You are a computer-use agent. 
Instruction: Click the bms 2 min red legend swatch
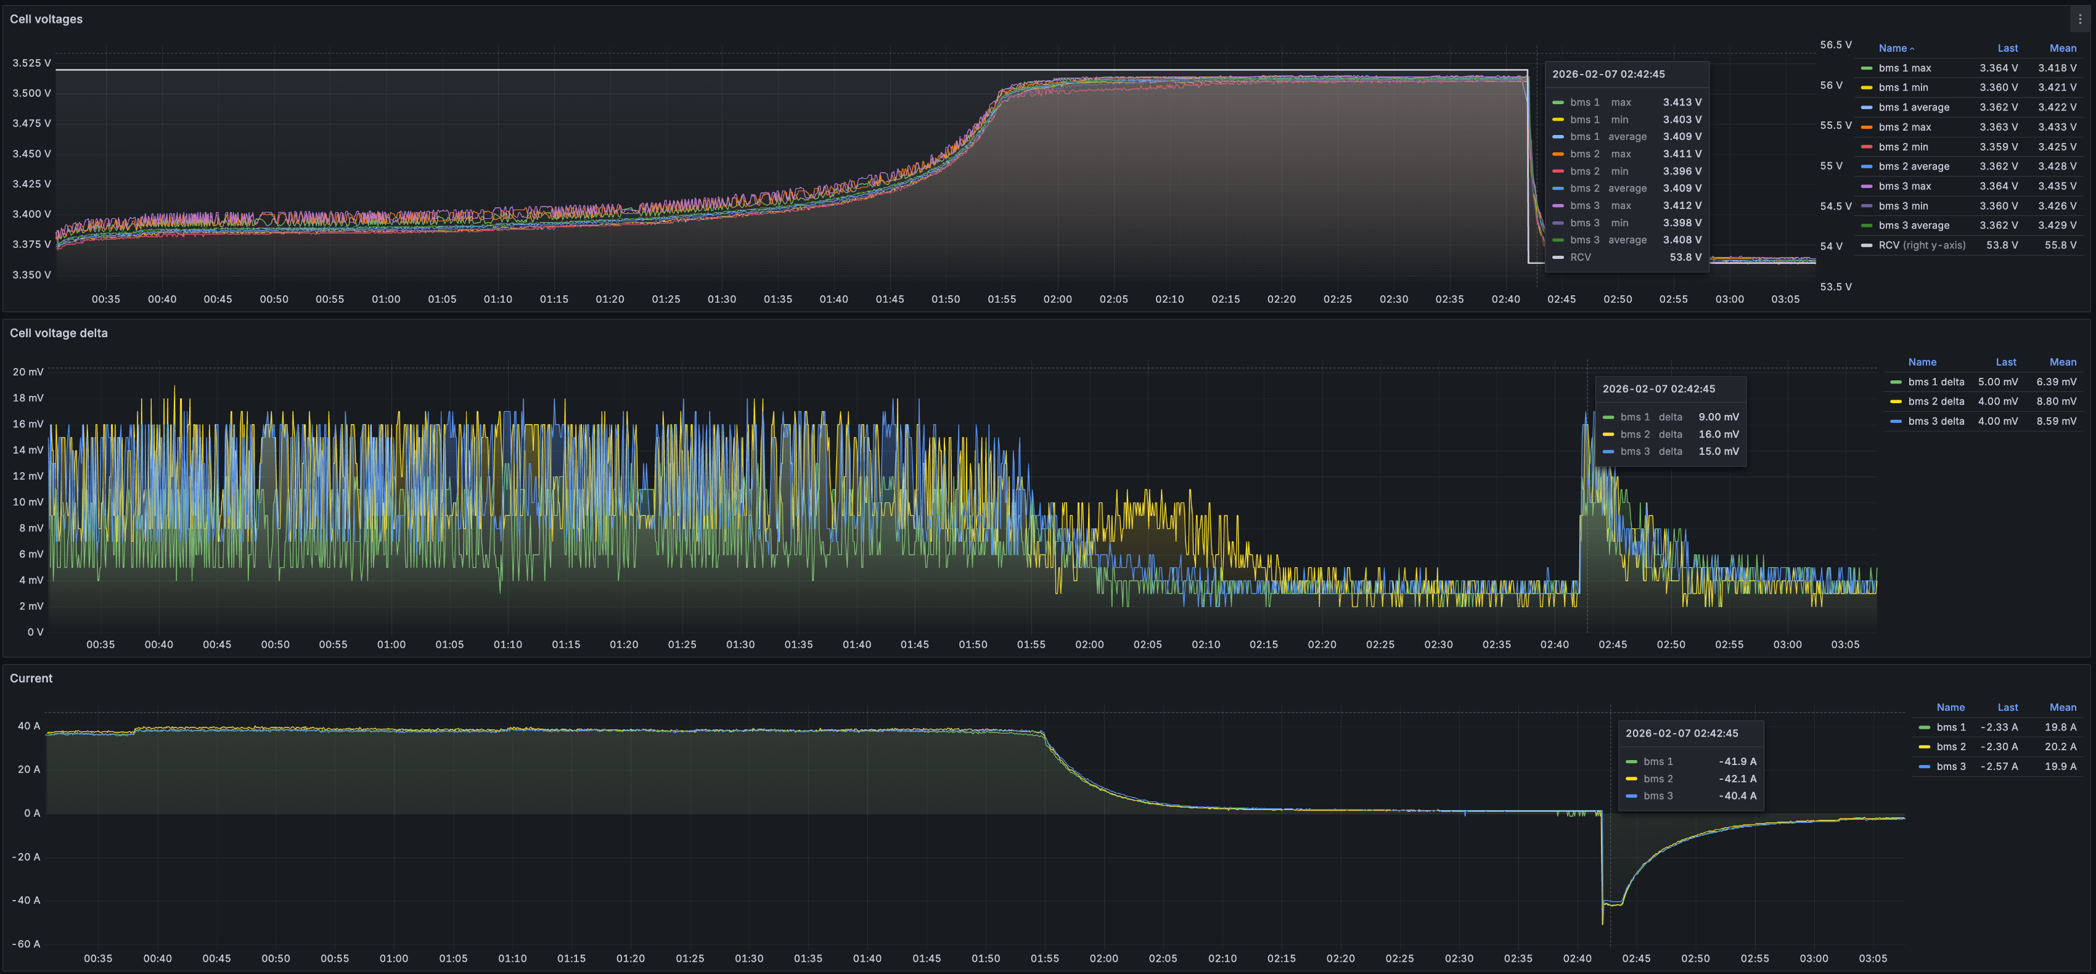click(x=1867, y=147)
